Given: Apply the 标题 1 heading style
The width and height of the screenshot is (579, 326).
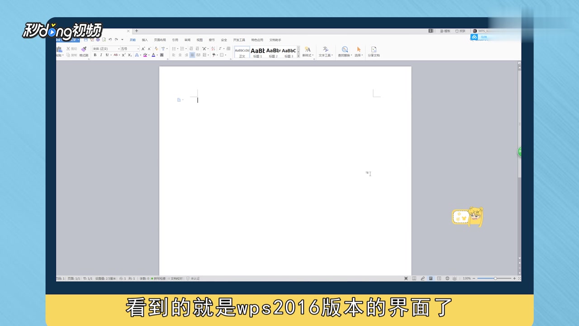Looking at the screenshot, I should [x=257, y=52].
